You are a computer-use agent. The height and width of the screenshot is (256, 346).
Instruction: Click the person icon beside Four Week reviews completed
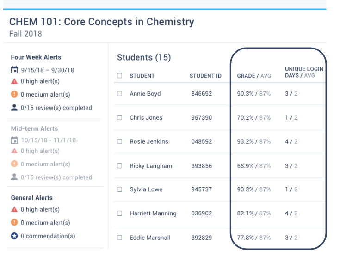[x=14, y=108]
